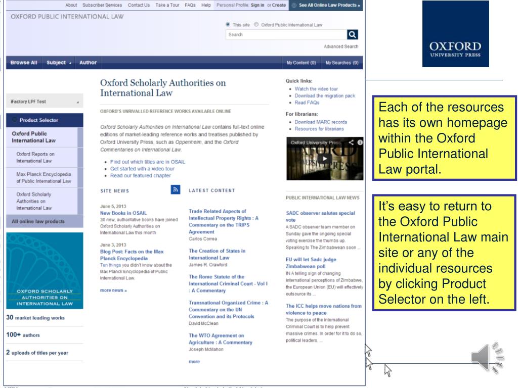This screenshot has width=518, height=388.
Task: Open The Creation of States in International Law
Action: [217, 254]
